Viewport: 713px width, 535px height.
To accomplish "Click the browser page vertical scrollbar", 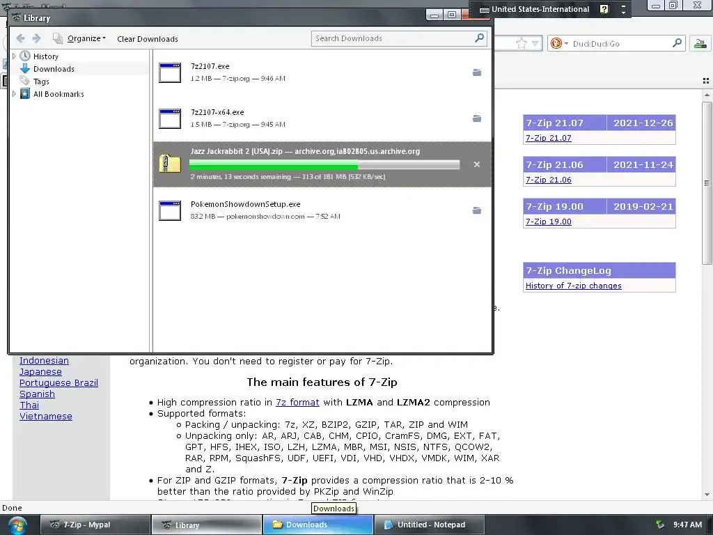I will coord(707,183).
